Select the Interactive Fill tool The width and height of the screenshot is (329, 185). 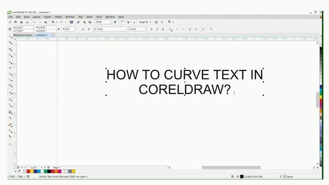10,131
